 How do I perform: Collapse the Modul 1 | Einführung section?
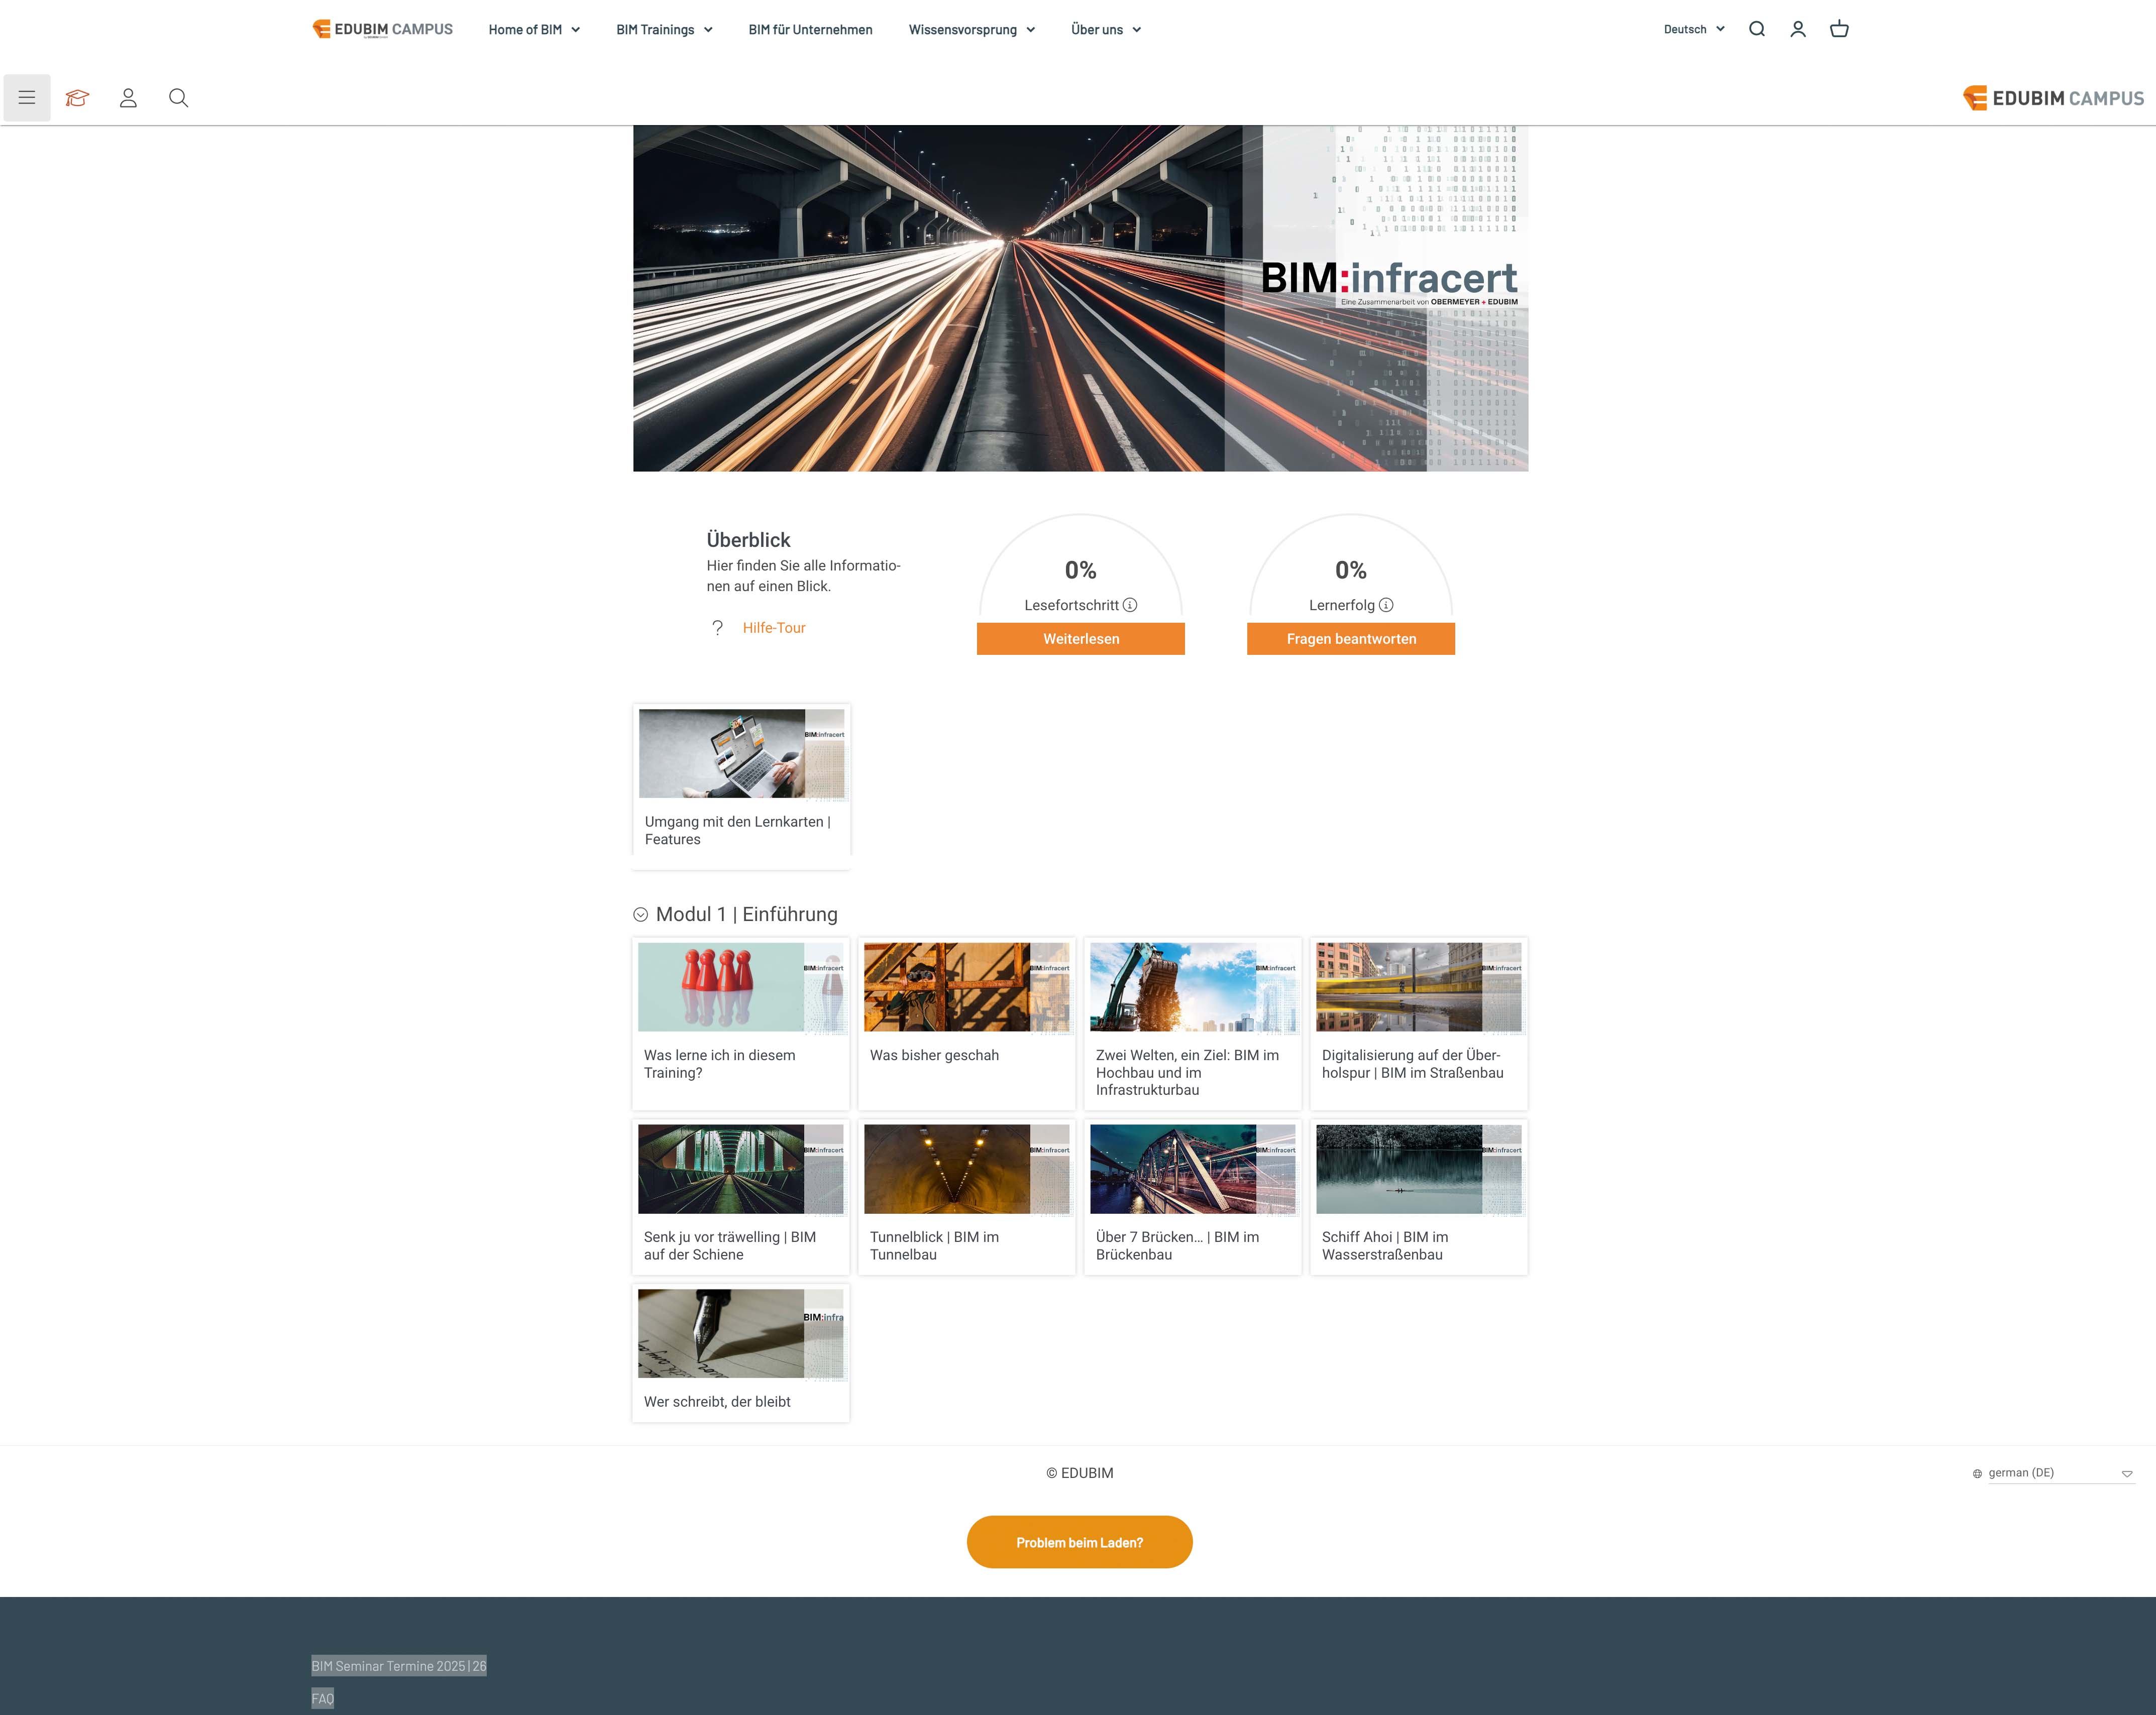(x=640, y=913)
